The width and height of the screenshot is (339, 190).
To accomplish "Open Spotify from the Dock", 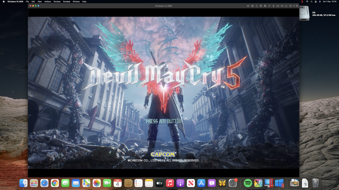I will pos(248,183).
